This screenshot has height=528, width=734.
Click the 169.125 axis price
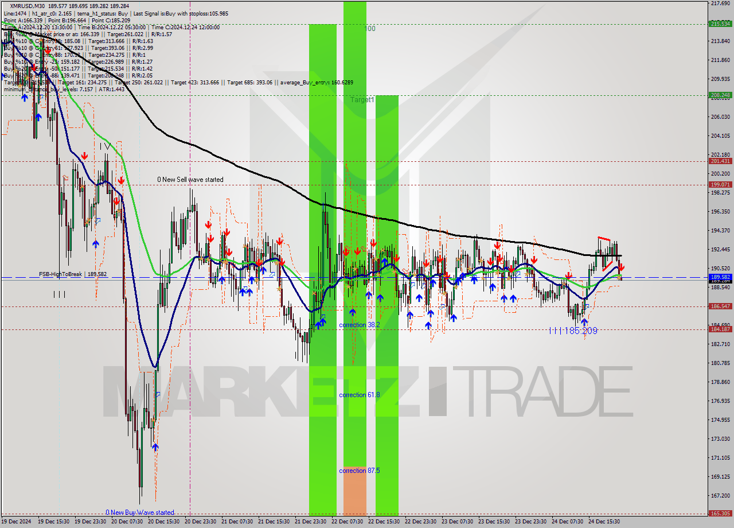tap(720, 477)
